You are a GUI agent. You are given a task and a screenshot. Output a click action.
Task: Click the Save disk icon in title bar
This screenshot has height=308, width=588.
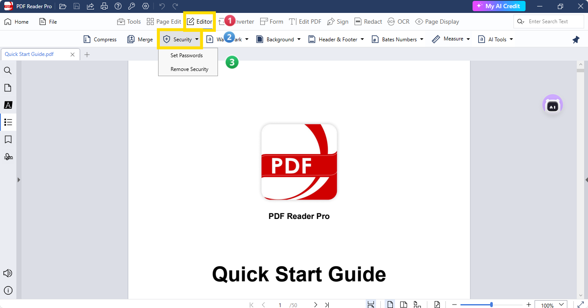click(x=77, y=6)
